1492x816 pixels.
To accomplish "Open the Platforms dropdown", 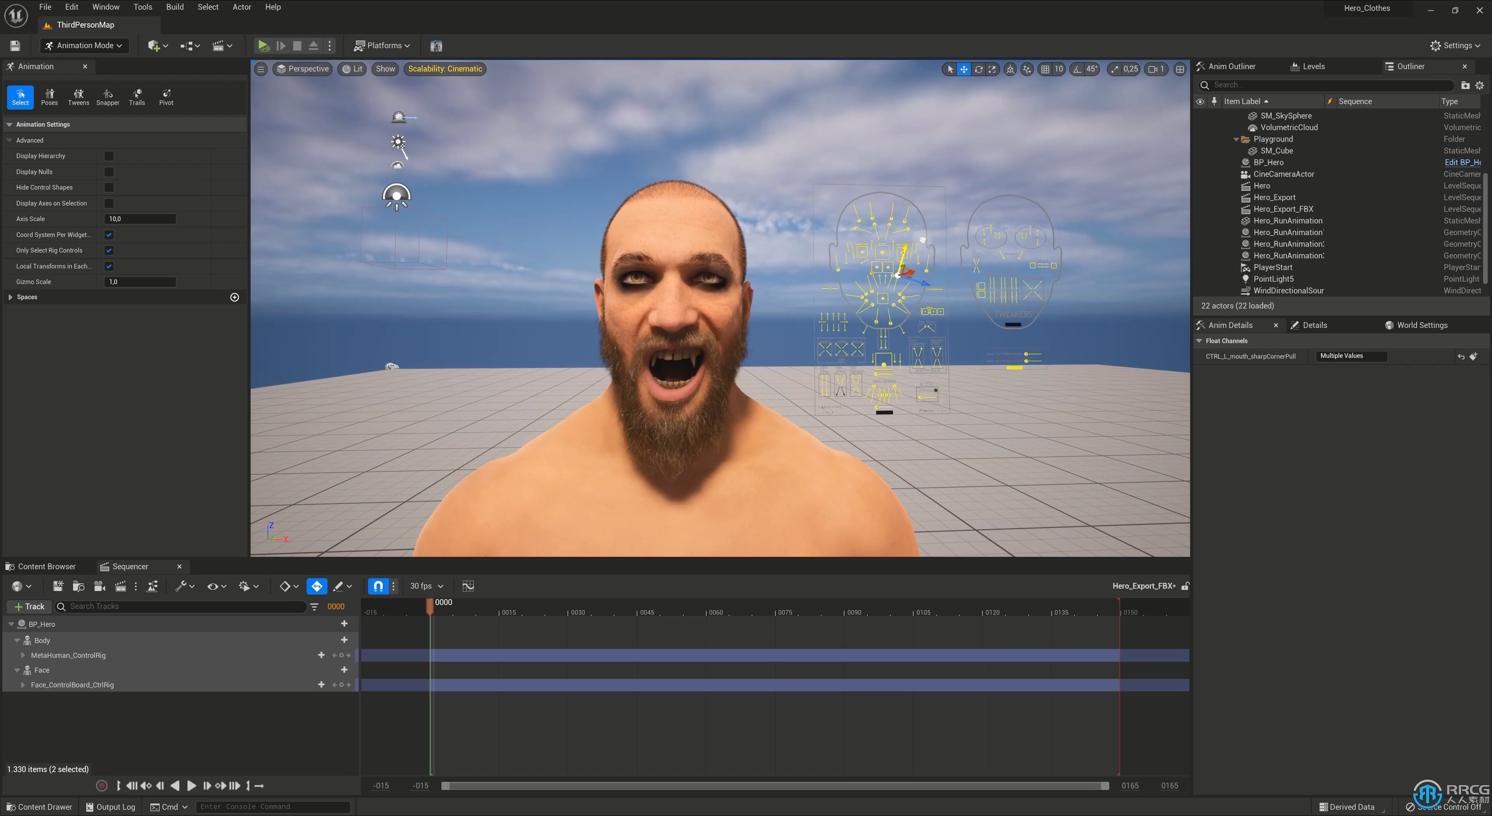I will coord(382,45).
